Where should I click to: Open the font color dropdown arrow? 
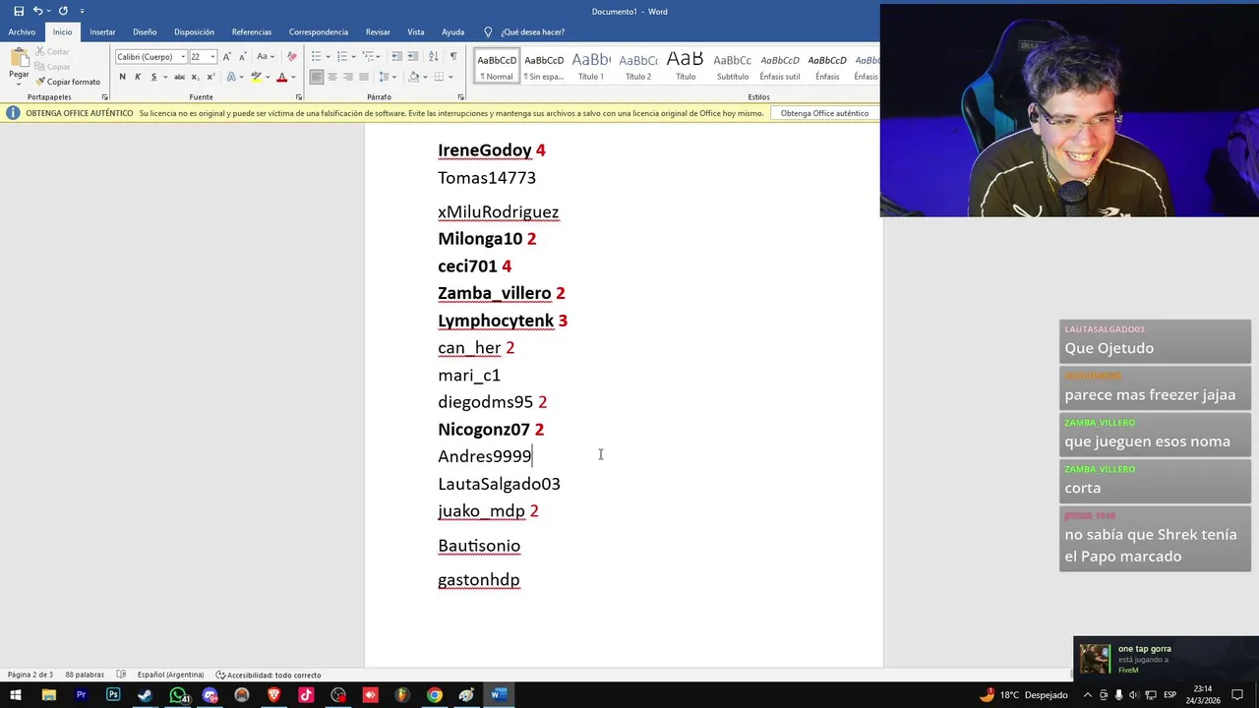[x=293, y=77]
